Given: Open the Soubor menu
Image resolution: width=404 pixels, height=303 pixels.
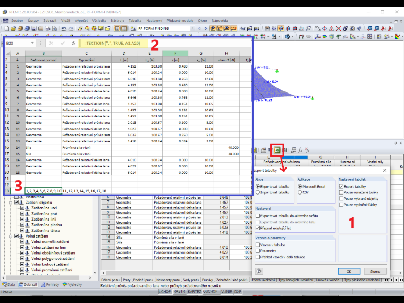Looking at the screenshot, I should coord(17,21).
